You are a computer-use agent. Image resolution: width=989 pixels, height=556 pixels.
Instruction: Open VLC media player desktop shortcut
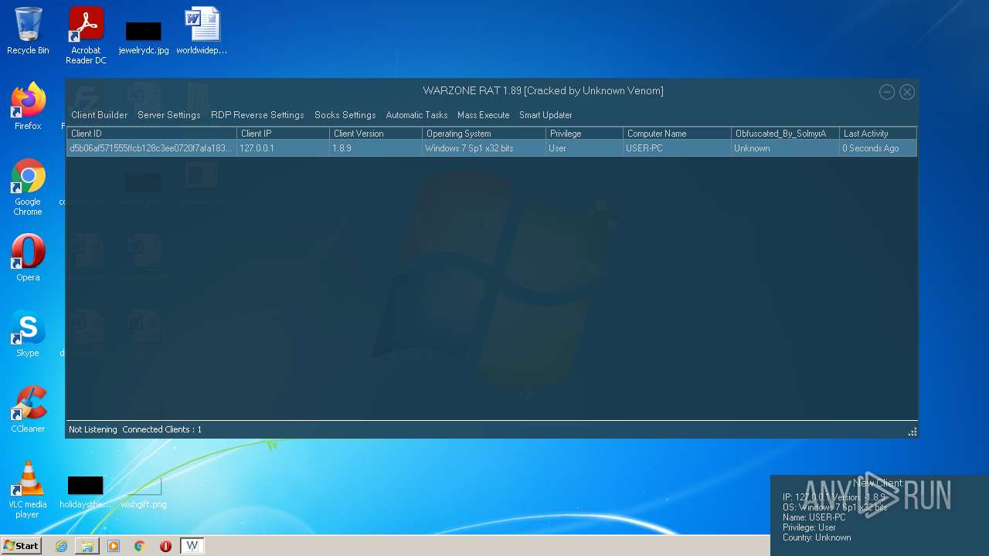coord(28,490)
